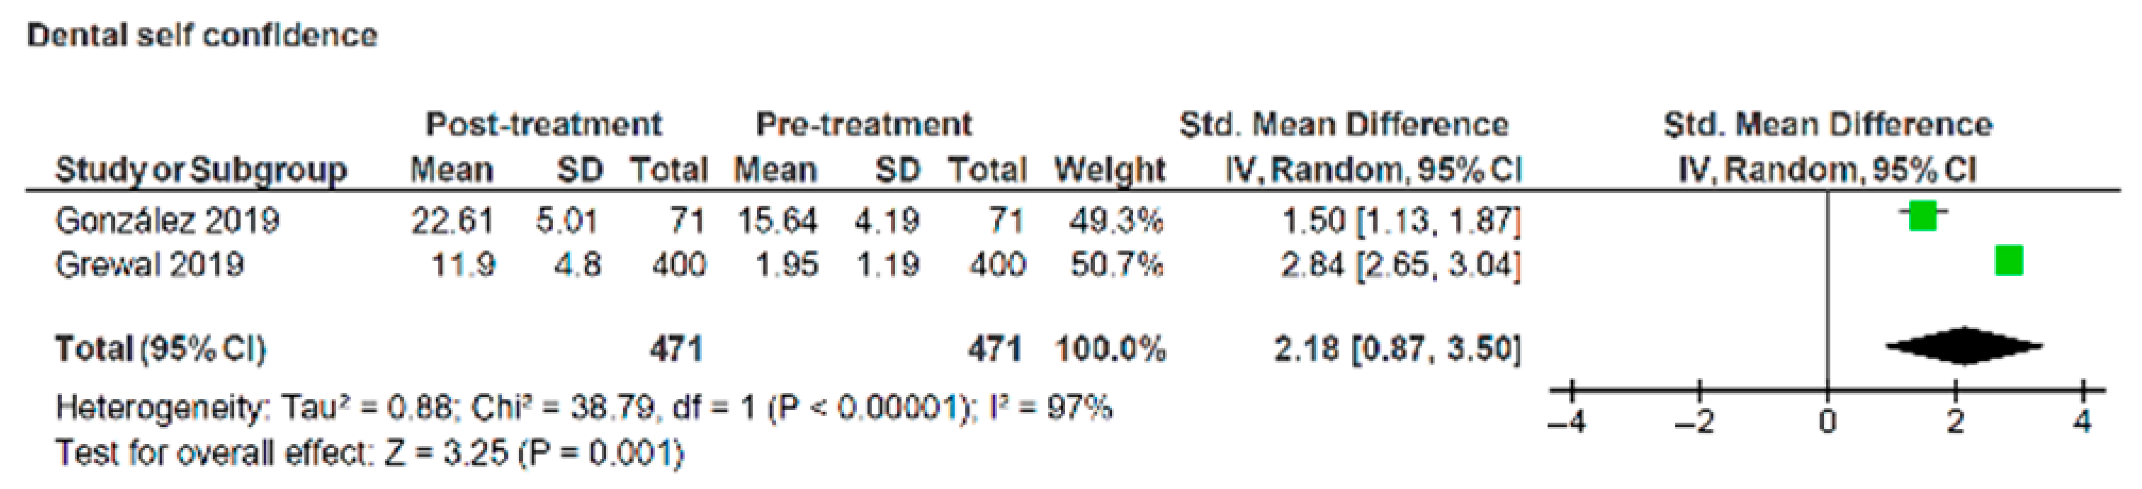Click the Heterogeneity statistics line

[583, 408]
